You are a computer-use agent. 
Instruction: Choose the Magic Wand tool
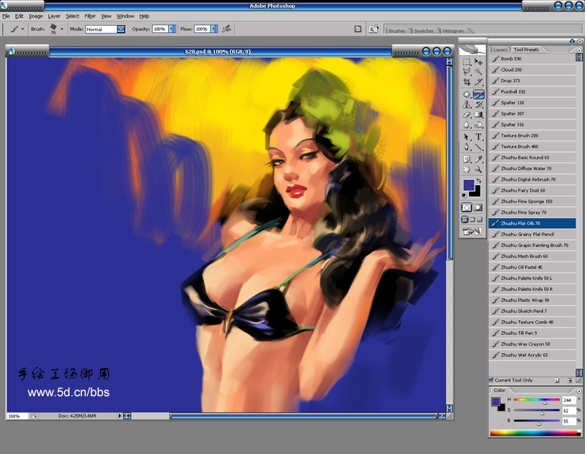[478, 72]
